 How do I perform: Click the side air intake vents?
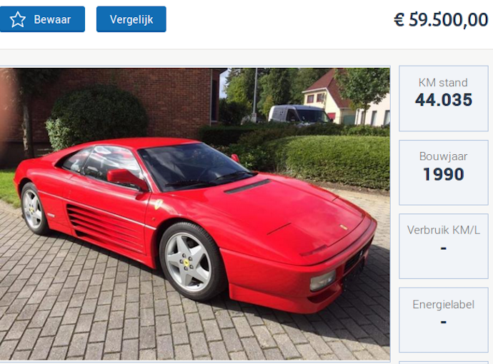click(x=105, y=227)
